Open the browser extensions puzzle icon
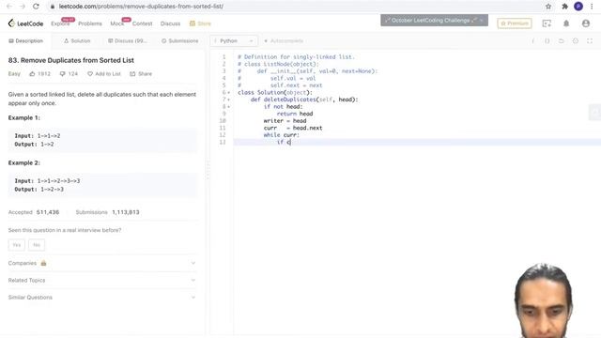601x338 pixels. tap(564, 7)
